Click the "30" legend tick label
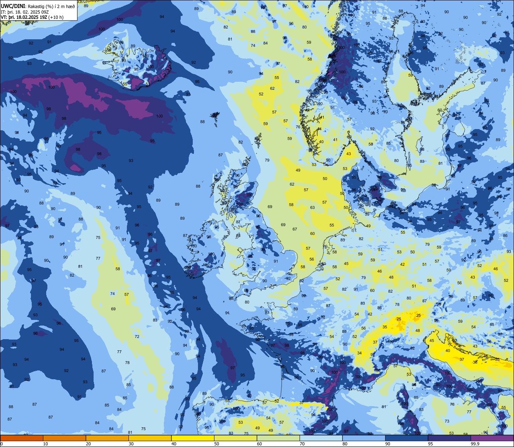The width and height of the screenshot is (514, 447). coord(131,444)
